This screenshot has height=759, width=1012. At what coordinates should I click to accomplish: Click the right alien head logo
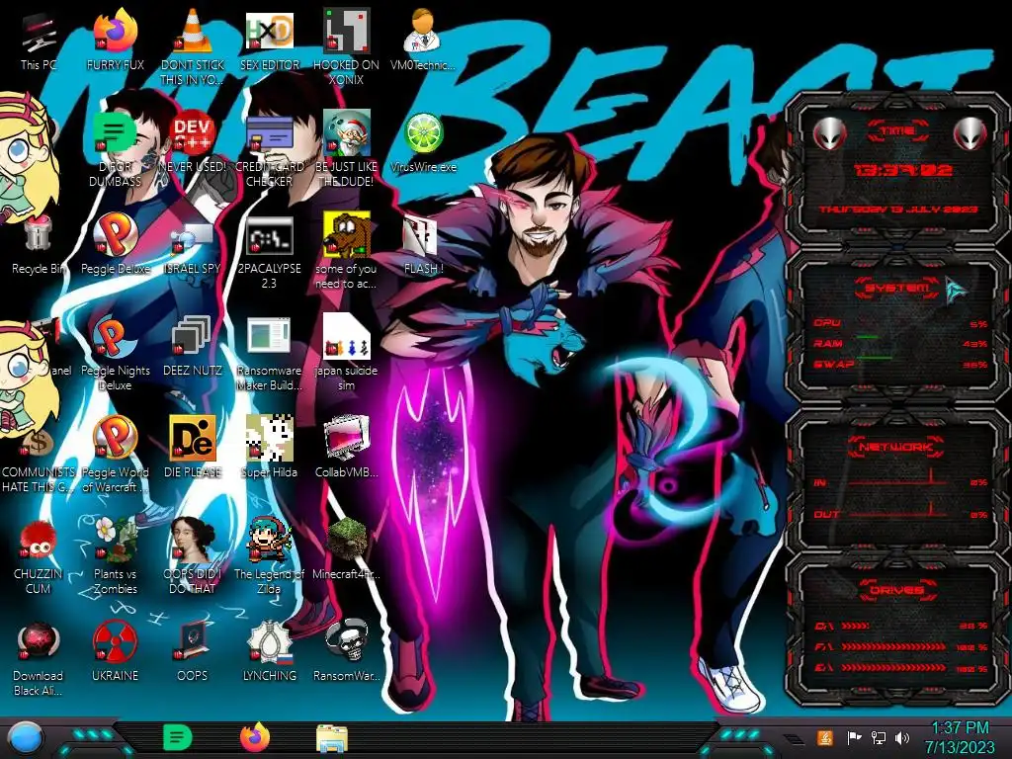970,134
